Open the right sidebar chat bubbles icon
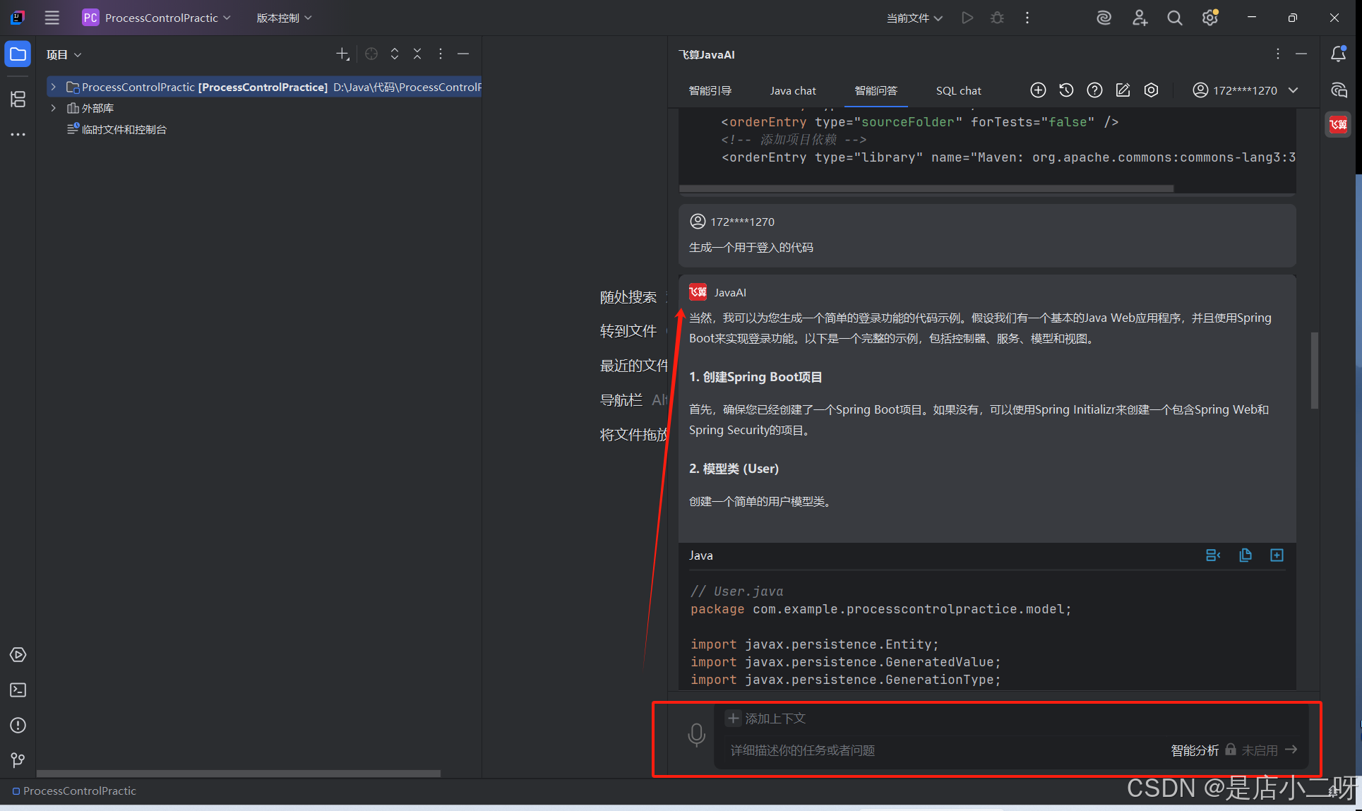Screen dimensions: 1362x811 click(1338, 90)
